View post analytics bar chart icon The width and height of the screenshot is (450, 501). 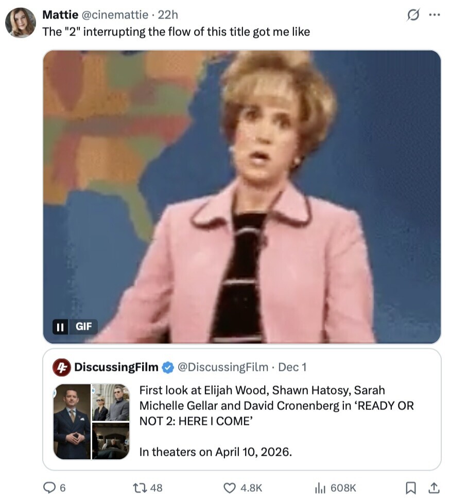321,488
